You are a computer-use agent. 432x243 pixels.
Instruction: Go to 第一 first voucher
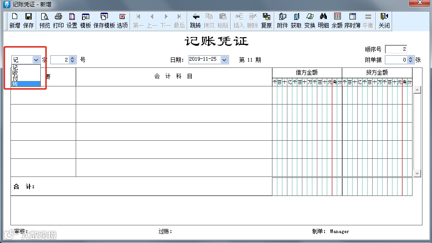point(138,21)
